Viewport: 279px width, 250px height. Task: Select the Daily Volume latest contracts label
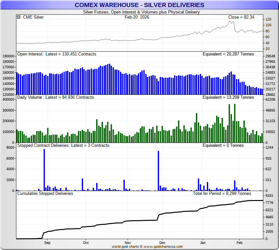55,97
